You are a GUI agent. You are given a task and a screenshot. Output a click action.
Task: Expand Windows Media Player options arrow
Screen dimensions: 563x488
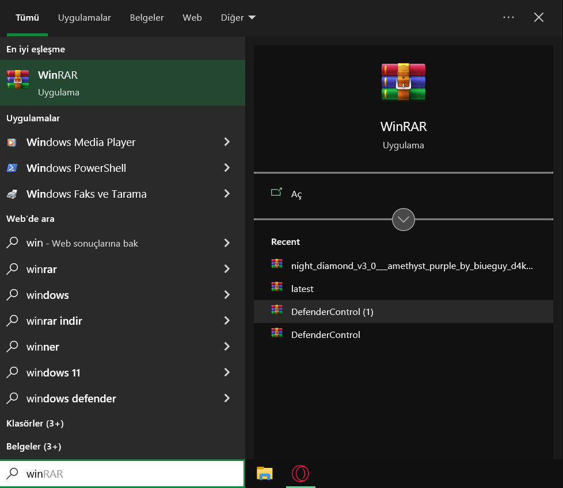[227, 142]
